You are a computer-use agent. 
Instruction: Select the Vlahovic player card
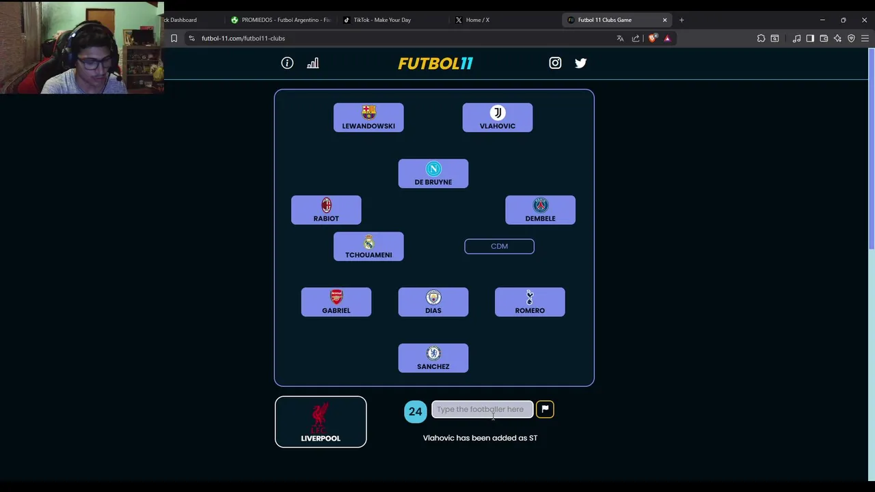pos(498,118)
